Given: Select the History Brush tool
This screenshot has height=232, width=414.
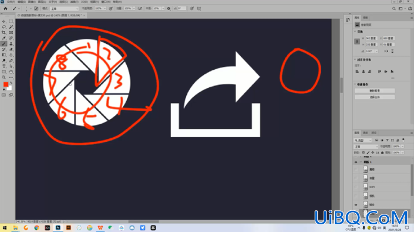Looking at the screenshot, I should coord(4,50).
